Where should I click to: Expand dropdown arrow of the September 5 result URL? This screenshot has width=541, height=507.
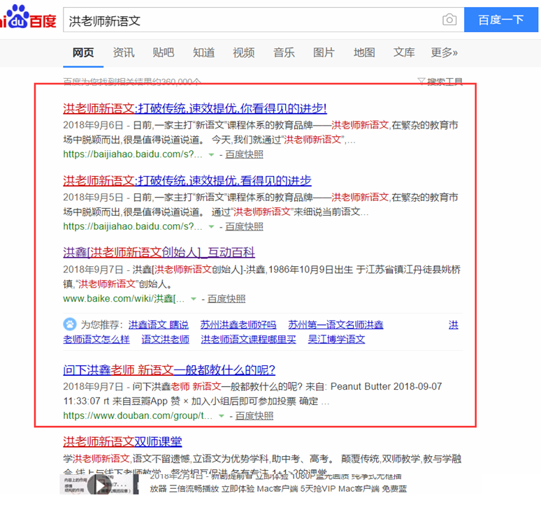point(211,227)
